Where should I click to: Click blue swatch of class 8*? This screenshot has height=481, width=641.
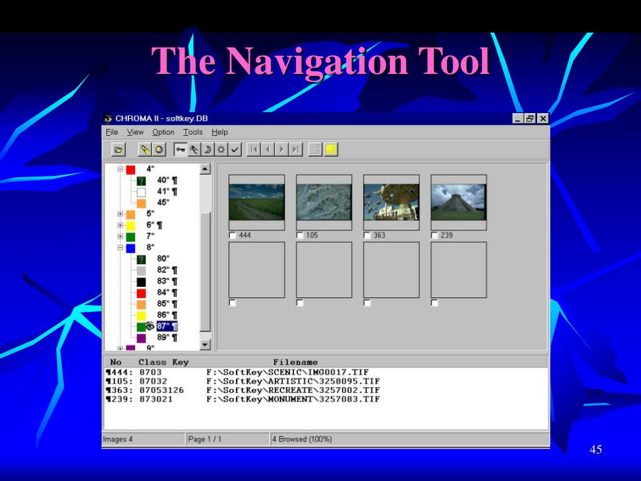click(x=130, y=248)
